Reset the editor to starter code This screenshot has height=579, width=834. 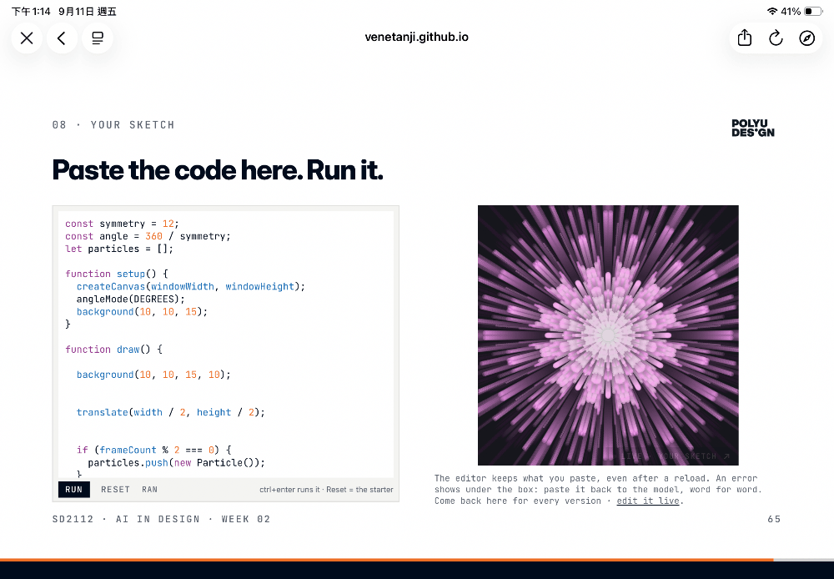pyautogui.click(x=115, y=490)
